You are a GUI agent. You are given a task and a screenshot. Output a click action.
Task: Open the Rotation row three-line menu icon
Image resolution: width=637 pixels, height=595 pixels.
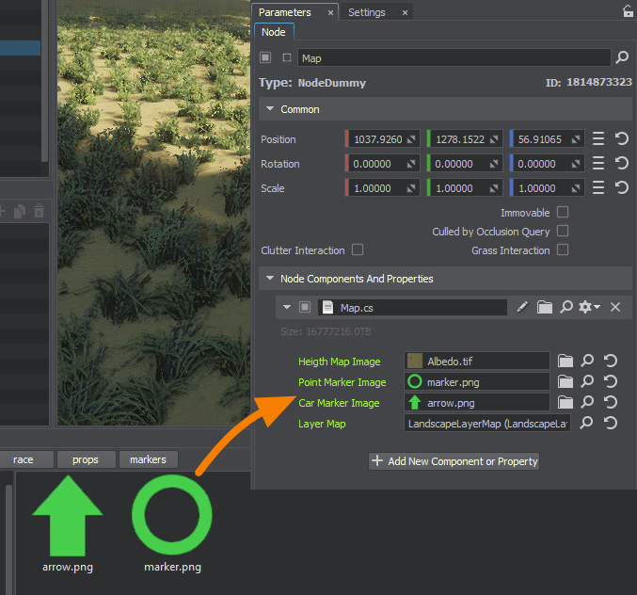[598, 164]
